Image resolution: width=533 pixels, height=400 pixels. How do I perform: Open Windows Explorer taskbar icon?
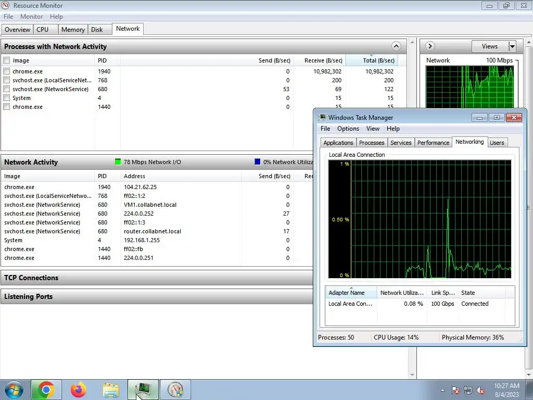(x=111, y=390)
